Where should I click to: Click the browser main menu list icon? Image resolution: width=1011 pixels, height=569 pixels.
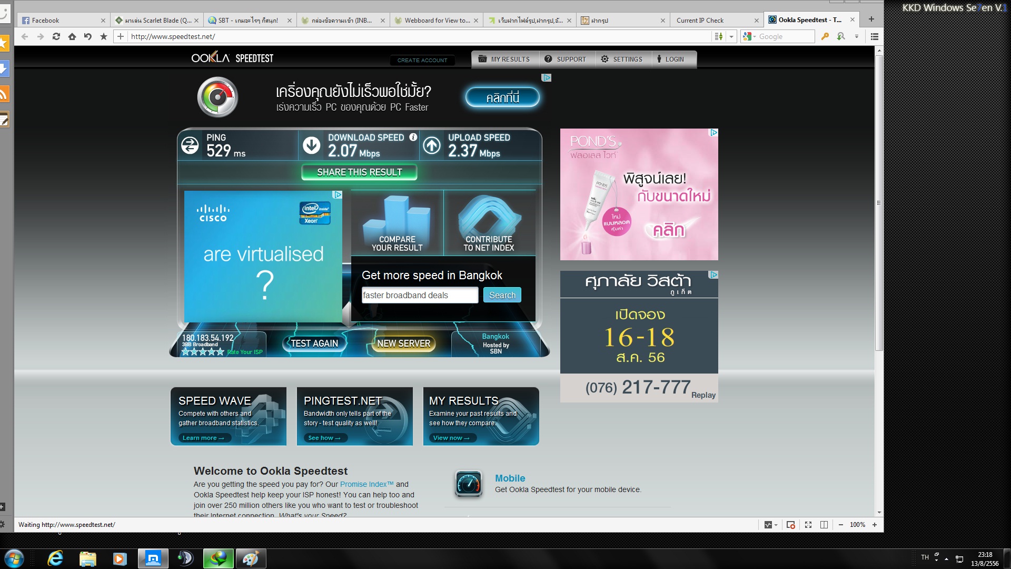point(875,36)
